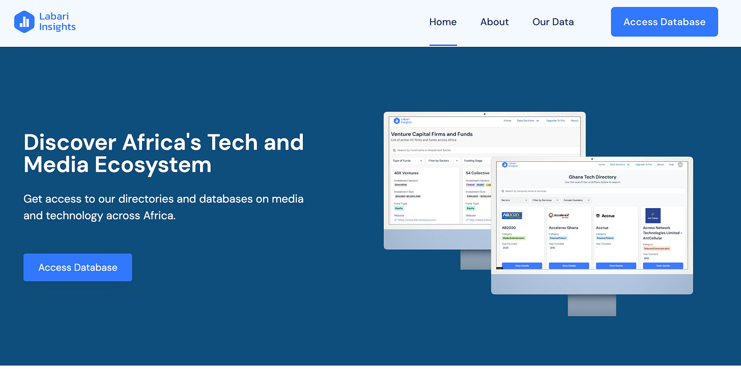Click View Details on the AntCellular card
741x383 pixels.
click(663, 266)
